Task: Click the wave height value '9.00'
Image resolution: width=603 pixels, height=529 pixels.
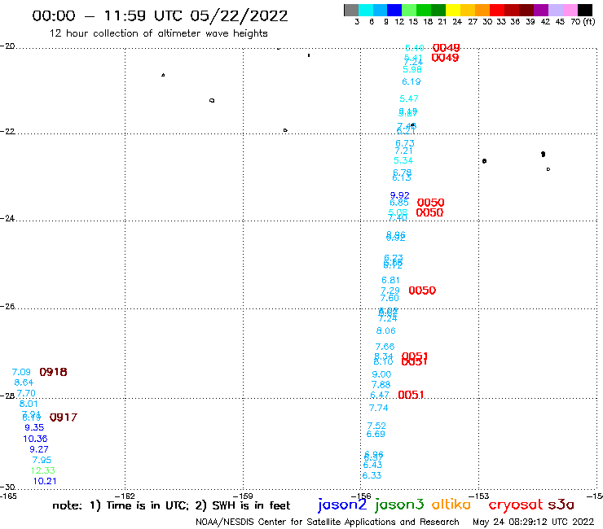Action: (381, 374)
